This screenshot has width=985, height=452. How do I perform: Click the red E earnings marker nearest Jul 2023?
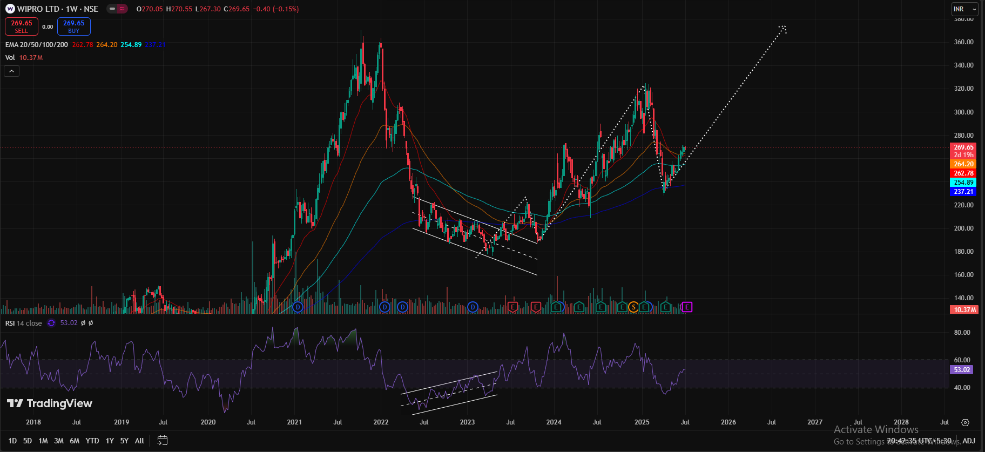pyautogui.click(x=512, y=307)
